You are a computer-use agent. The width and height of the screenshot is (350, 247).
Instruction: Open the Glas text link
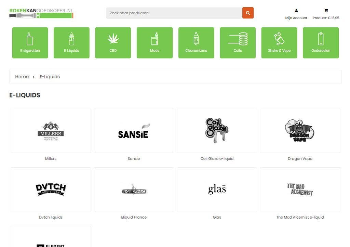coord(217,217)
